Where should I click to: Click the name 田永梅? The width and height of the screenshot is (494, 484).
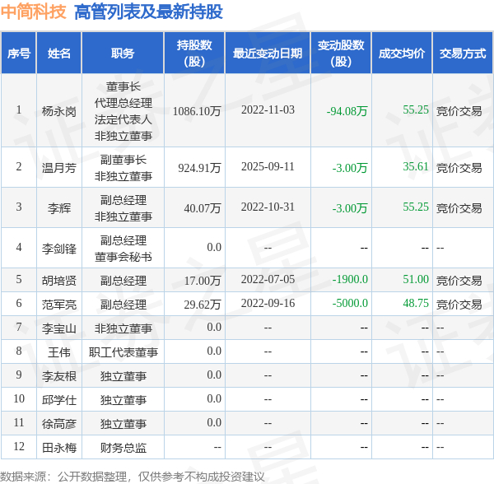pyautogui.click(x=59, y=448)
